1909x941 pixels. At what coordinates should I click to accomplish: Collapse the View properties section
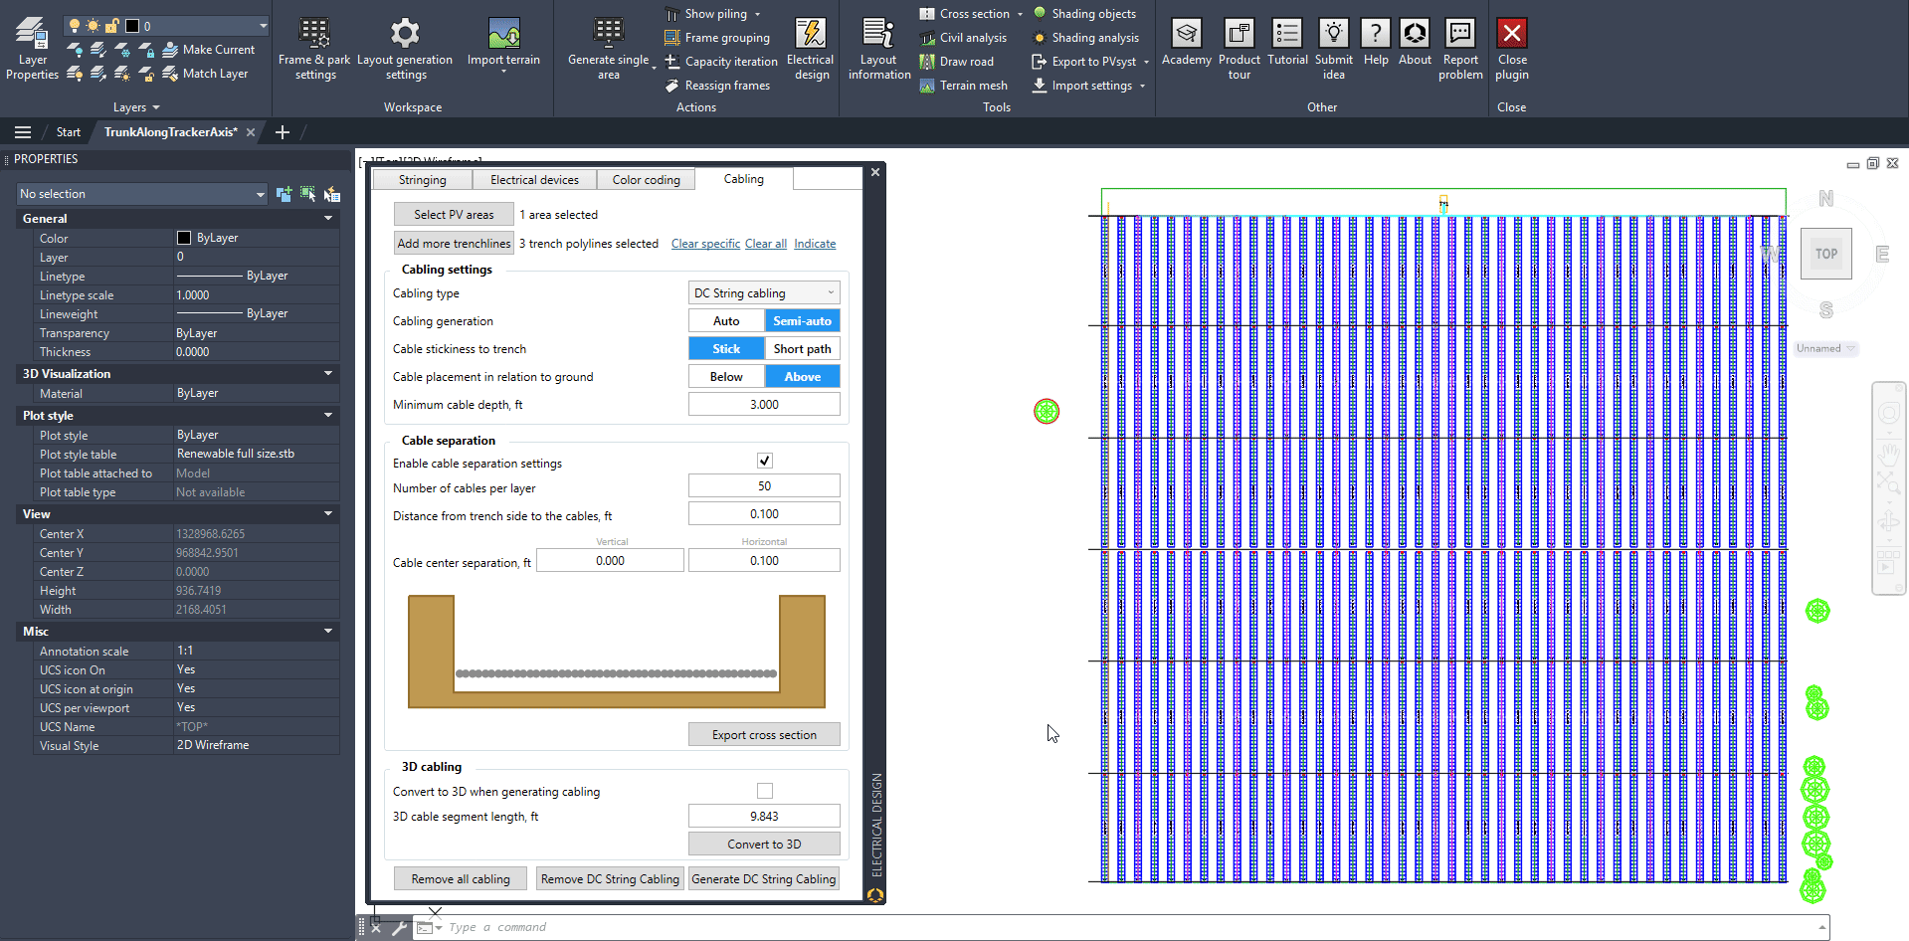click(x=328, y=513)
